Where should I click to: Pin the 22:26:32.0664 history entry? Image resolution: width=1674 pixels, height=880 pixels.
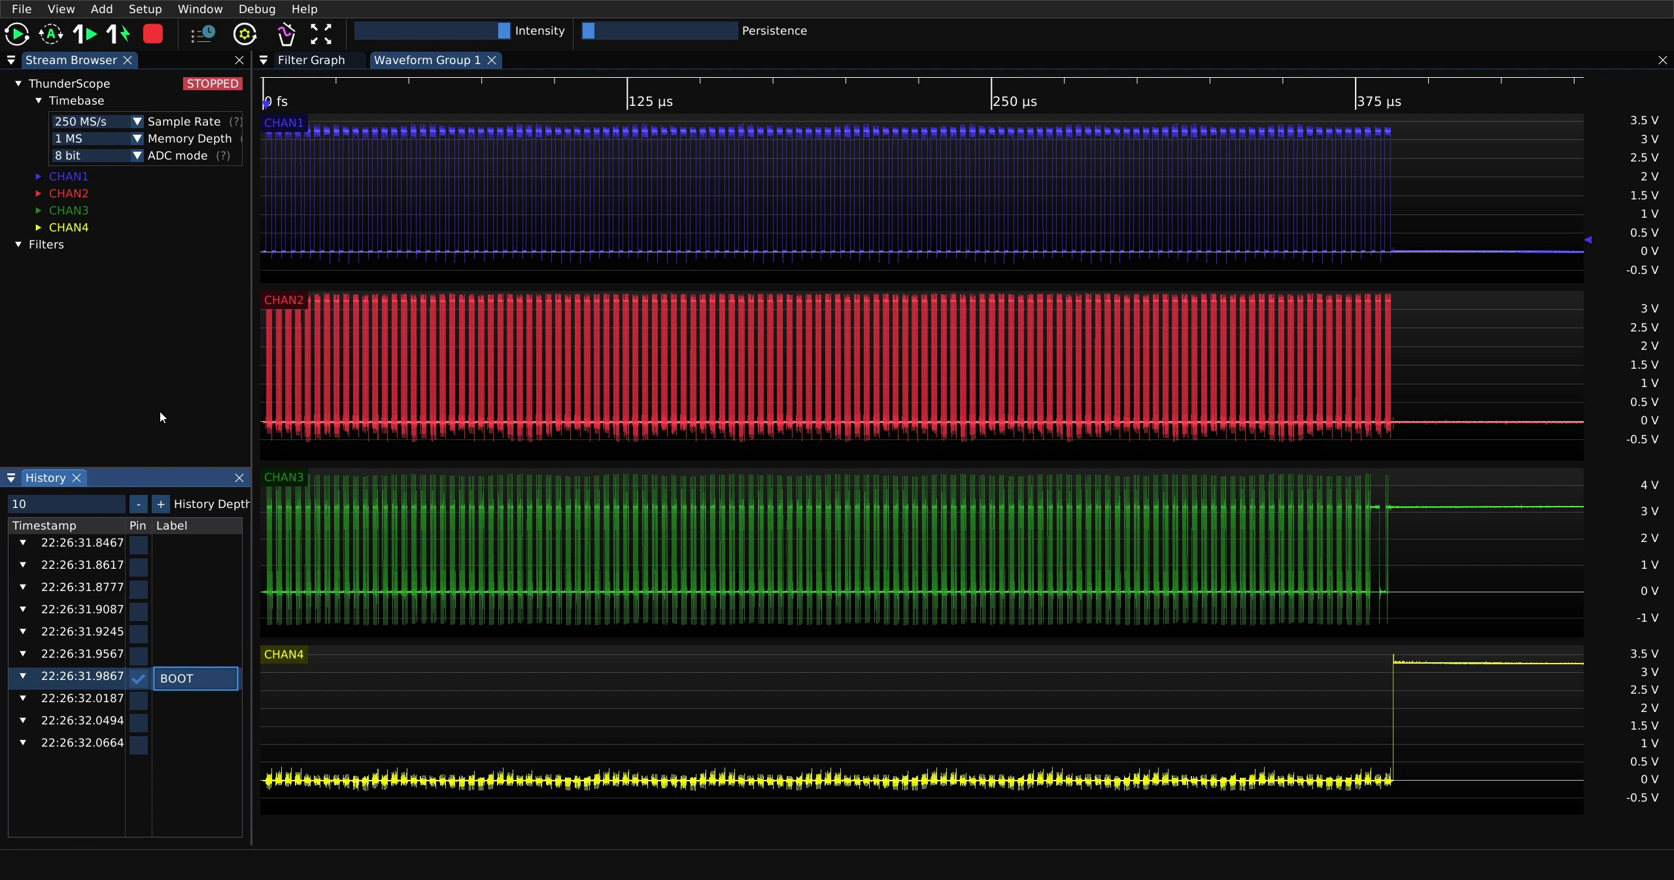click(x=139, y=745)
